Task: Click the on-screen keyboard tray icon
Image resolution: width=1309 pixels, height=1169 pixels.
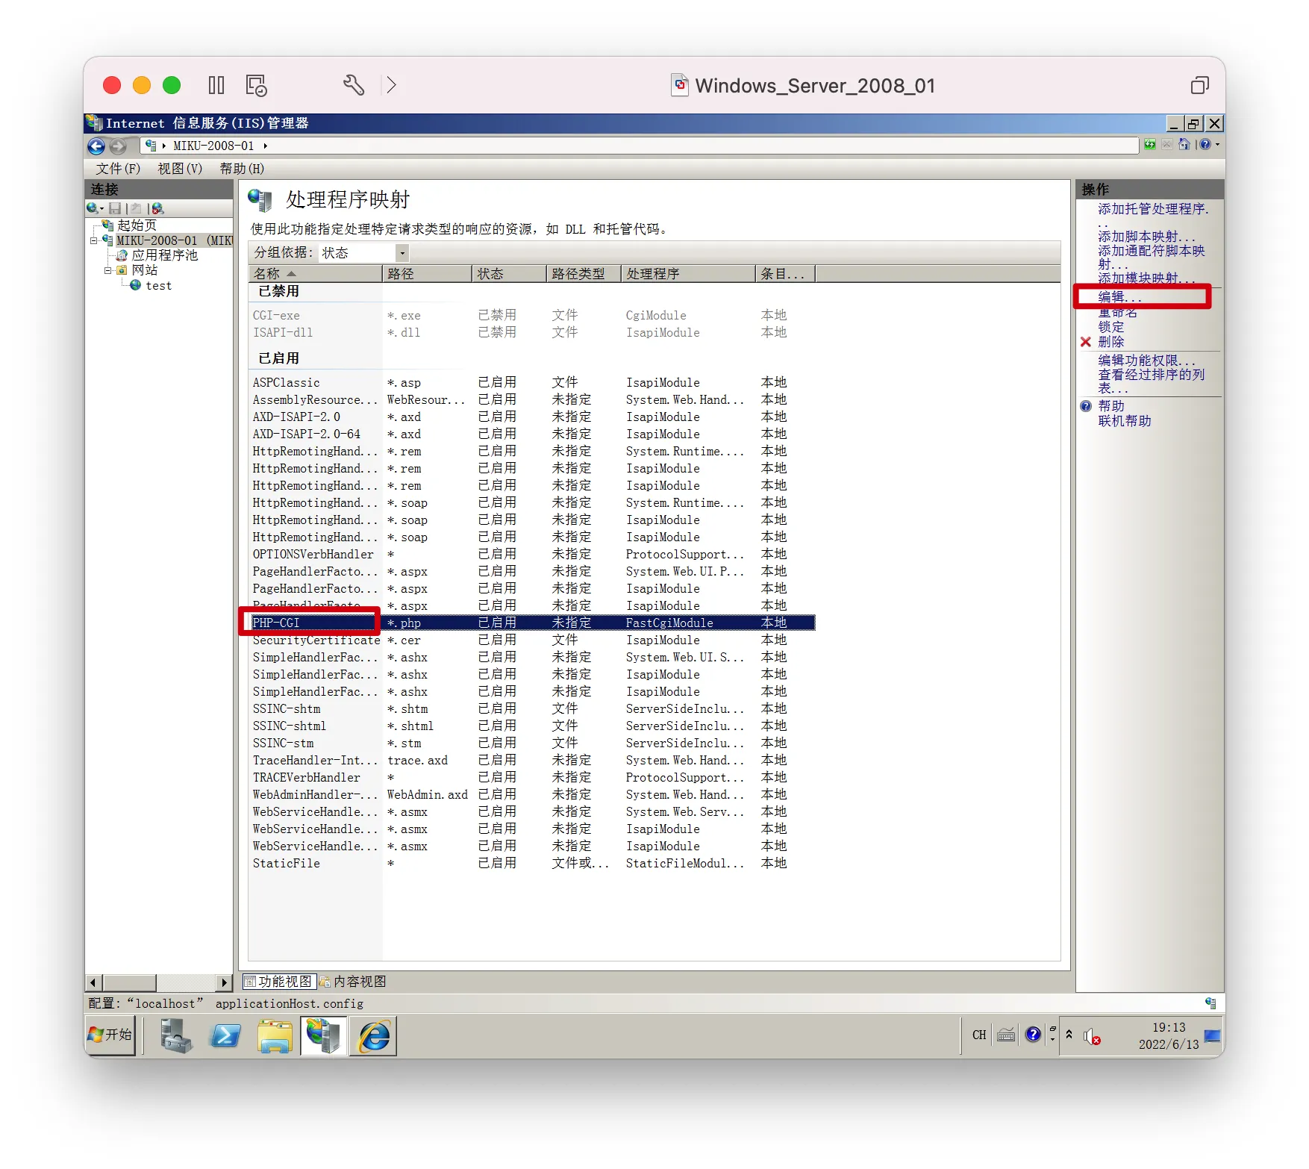Action: (x=1006, y=1035)
